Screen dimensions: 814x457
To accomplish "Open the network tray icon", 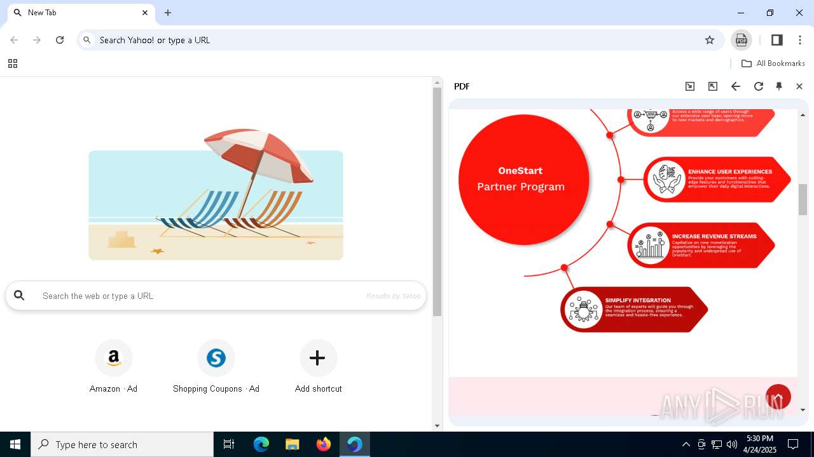I will pyautogui.click(x=717, y=444).
